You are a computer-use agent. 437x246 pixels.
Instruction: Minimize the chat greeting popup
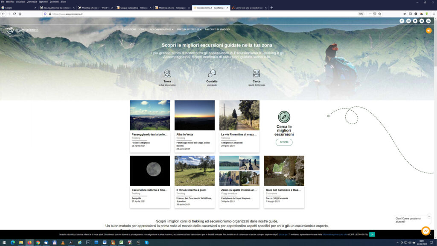coord(429,216)
